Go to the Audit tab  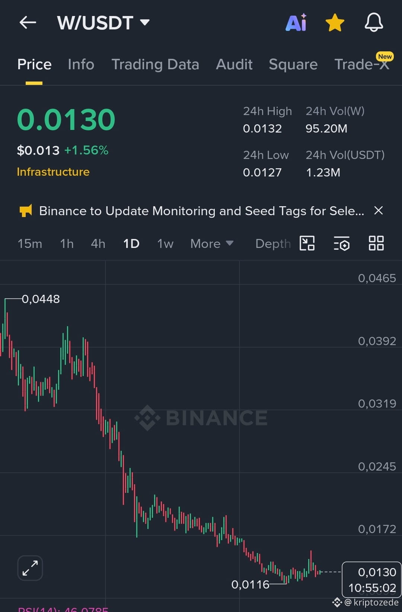(234, 64)
